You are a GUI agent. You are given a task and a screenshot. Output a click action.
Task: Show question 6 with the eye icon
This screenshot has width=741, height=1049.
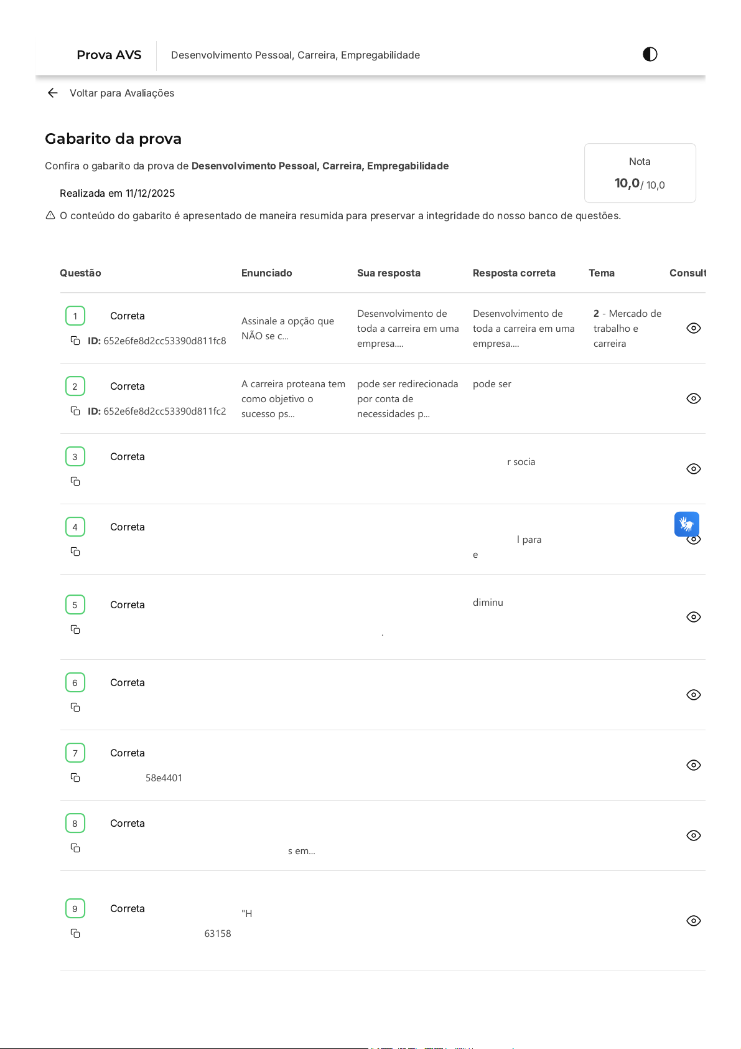coord(693,695)
